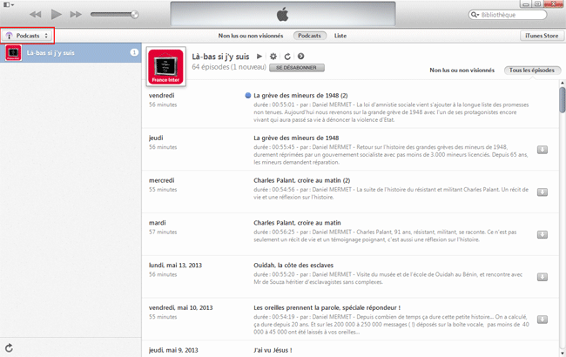Download mardi episode Charles Palant, croire au matin
The height and width of the screenshot is (357, 566).
click(542, 235)
